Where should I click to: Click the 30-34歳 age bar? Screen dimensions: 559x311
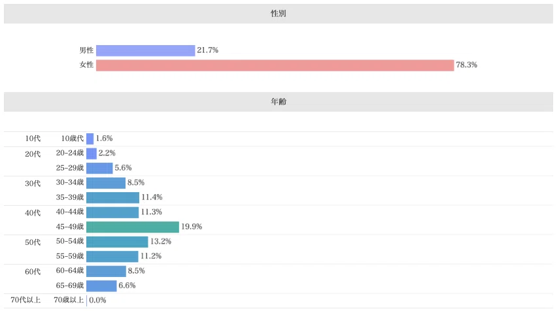[106, 183]
